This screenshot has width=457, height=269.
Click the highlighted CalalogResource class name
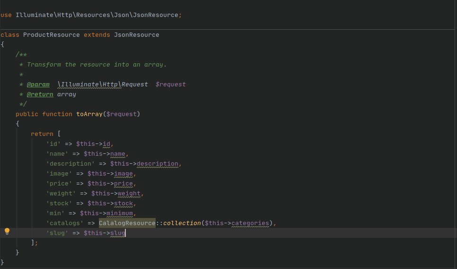[x=127, y=223]
